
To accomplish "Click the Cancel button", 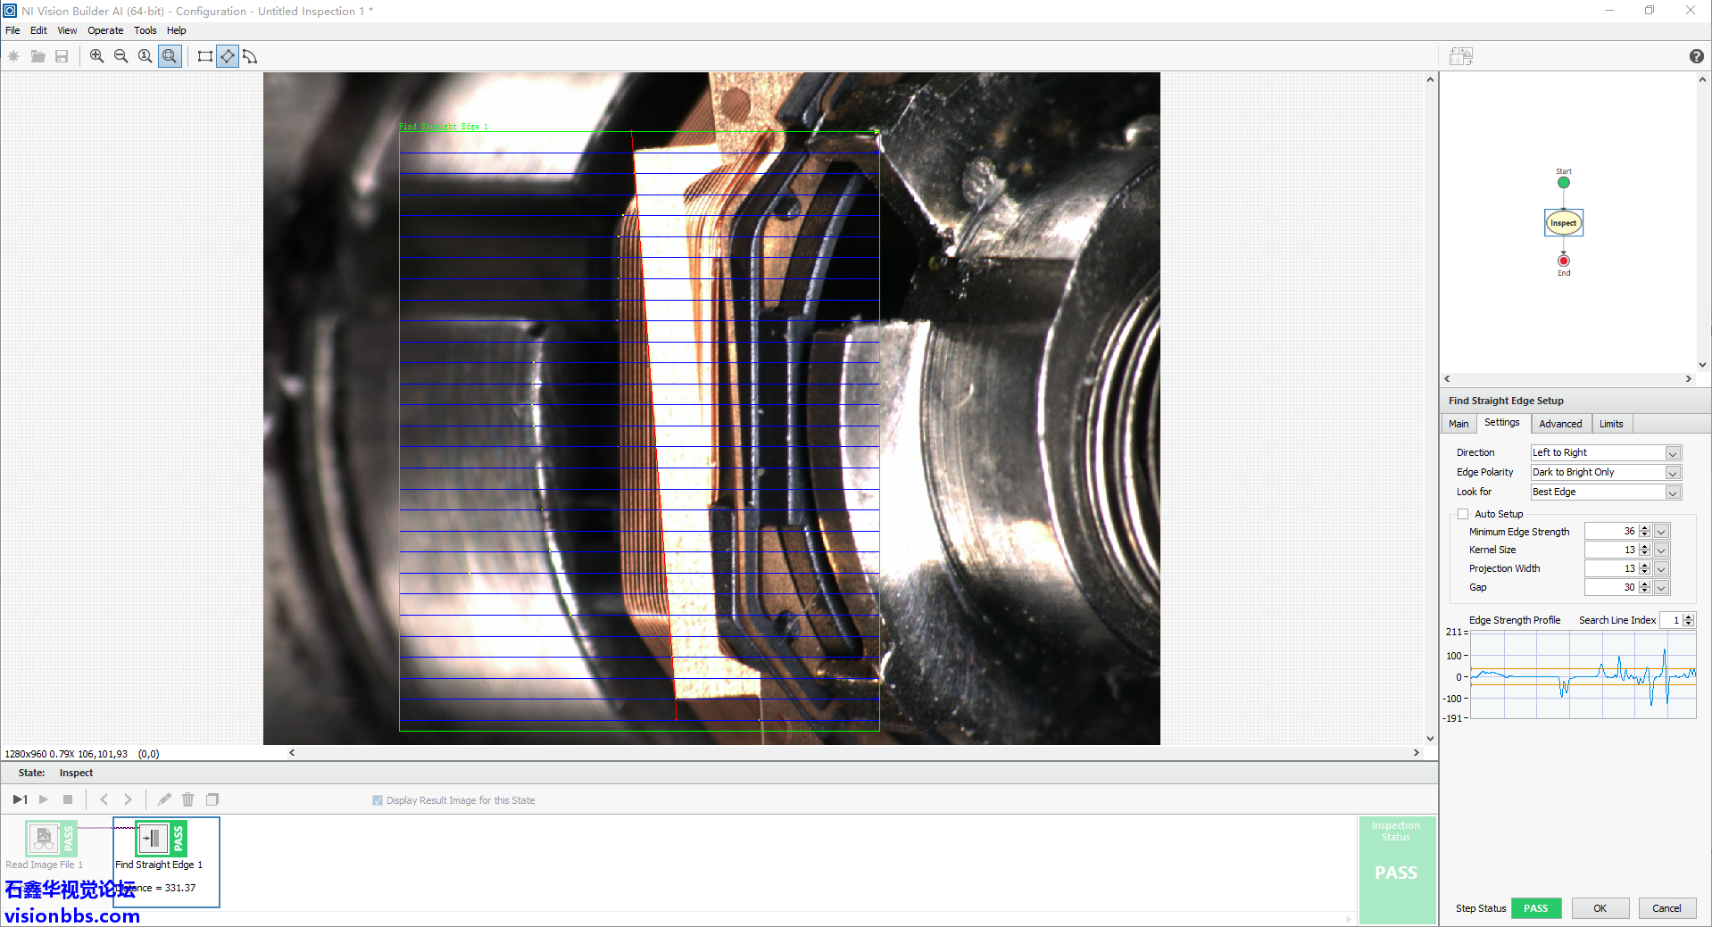I will (x=1666, y=908).
